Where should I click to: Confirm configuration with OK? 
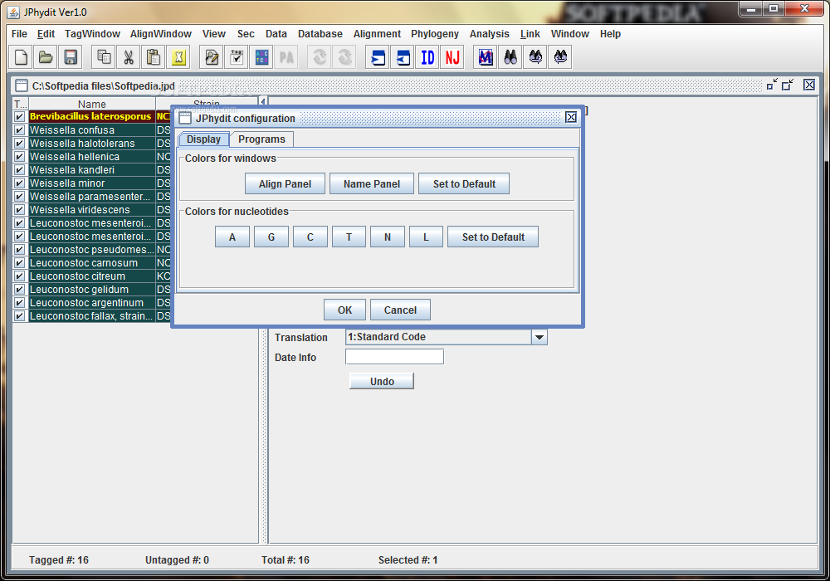click(x=344, y=310)
